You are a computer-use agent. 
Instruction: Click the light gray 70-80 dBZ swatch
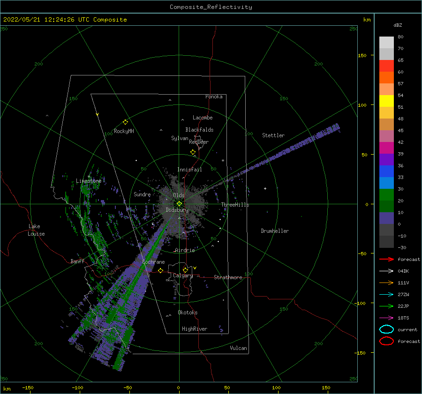click(x=386, y=43)
